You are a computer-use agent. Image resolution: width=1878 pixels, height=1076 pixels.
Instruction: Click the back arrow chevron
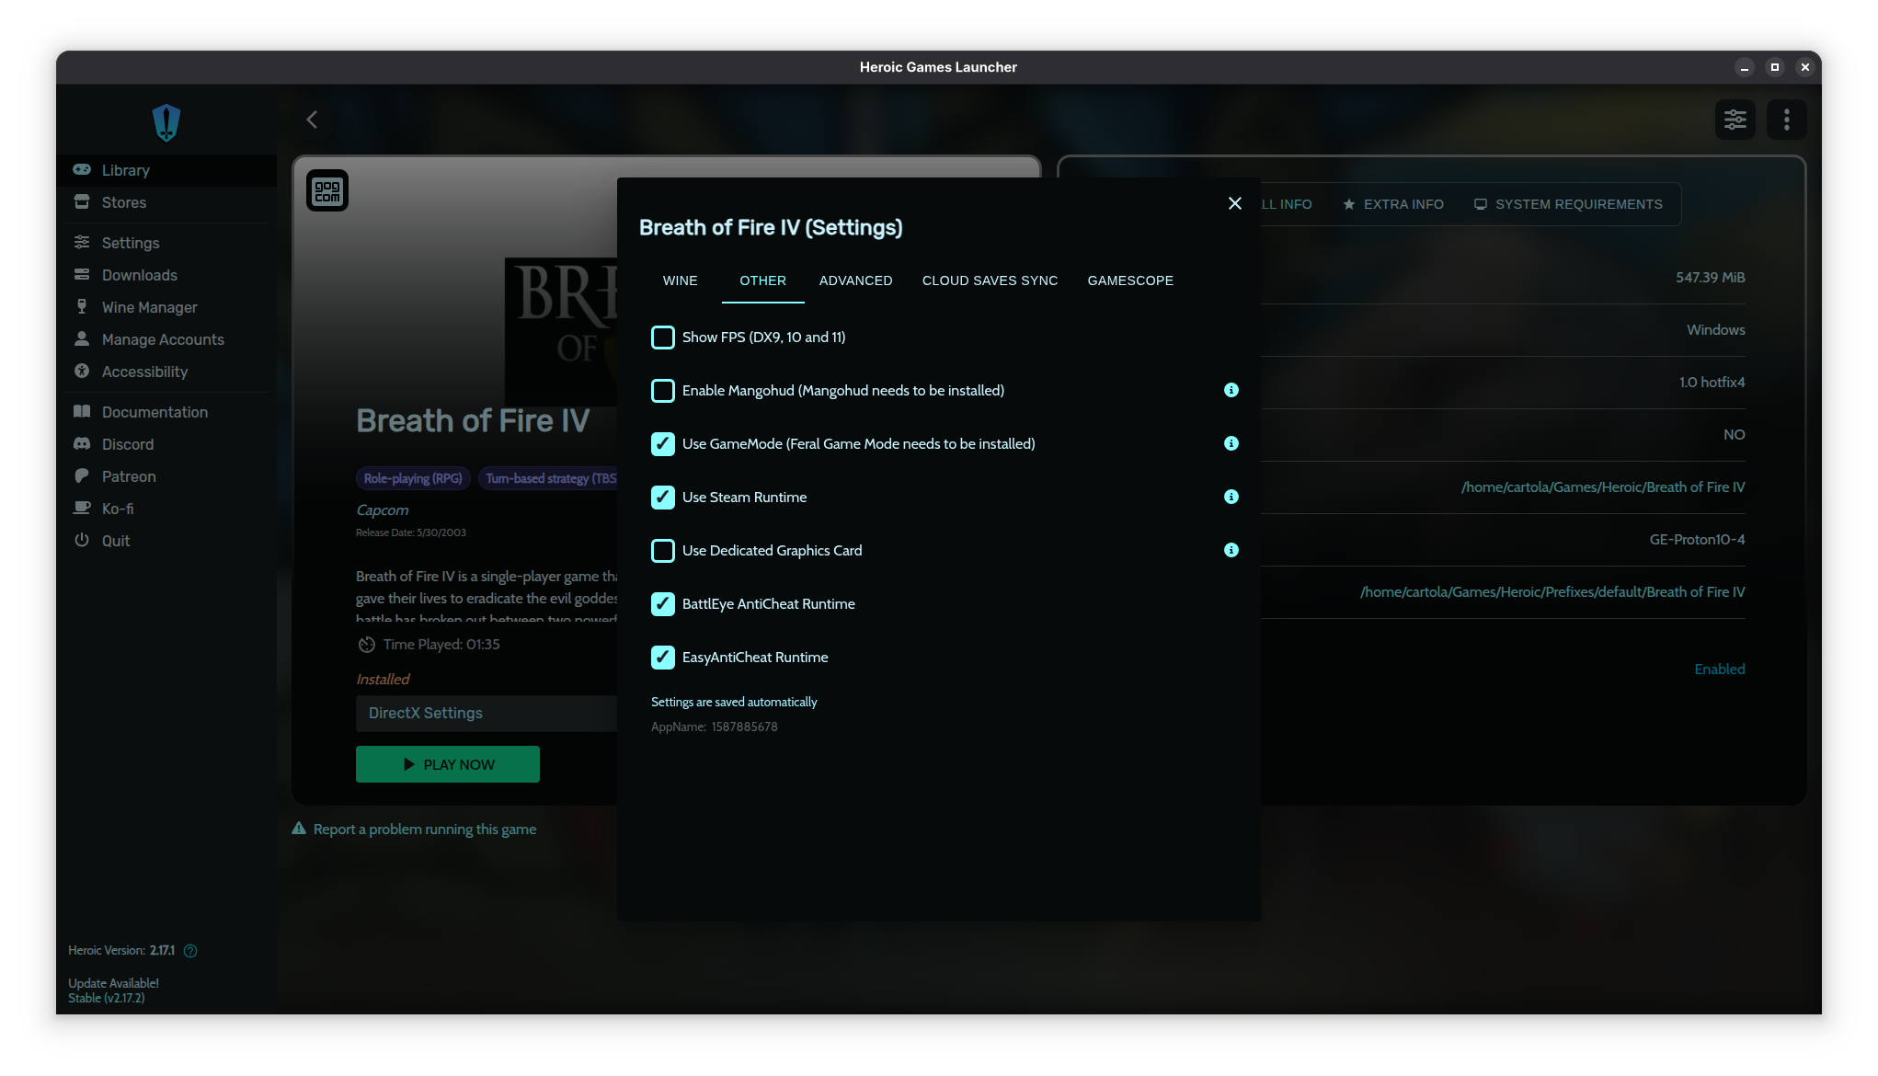[312, 120]
